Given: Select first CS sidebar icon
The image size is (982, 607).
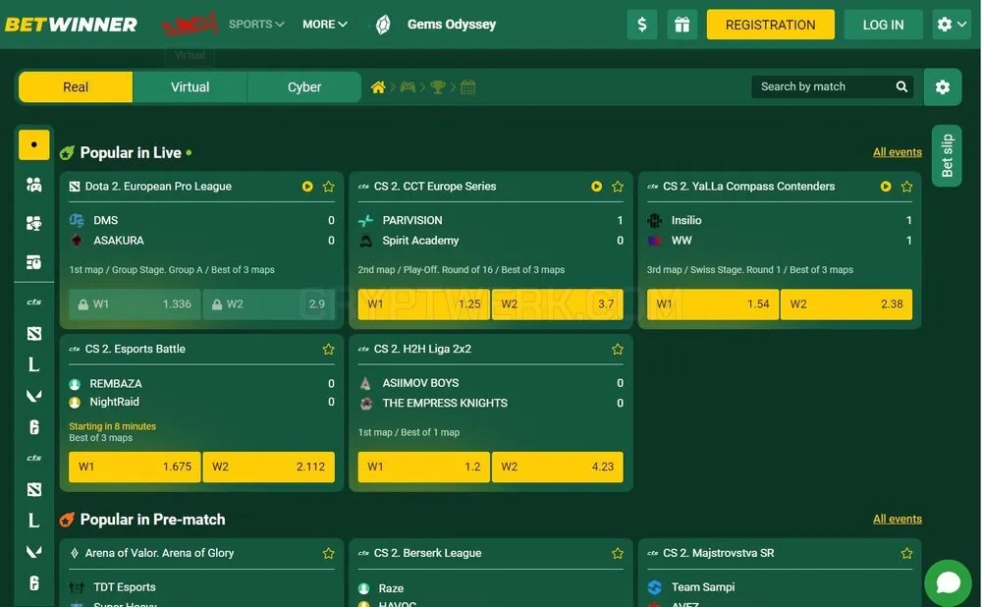Looking at the screenshot, I should click(33, 302).
